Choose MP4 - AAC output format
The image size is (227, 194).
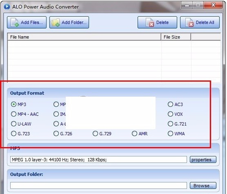click(25, 114)
